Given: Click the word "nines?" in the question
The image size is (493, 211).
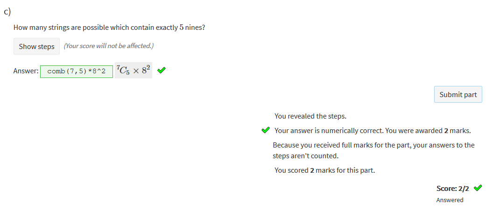Looking at the screenshot, I should 195,28.
